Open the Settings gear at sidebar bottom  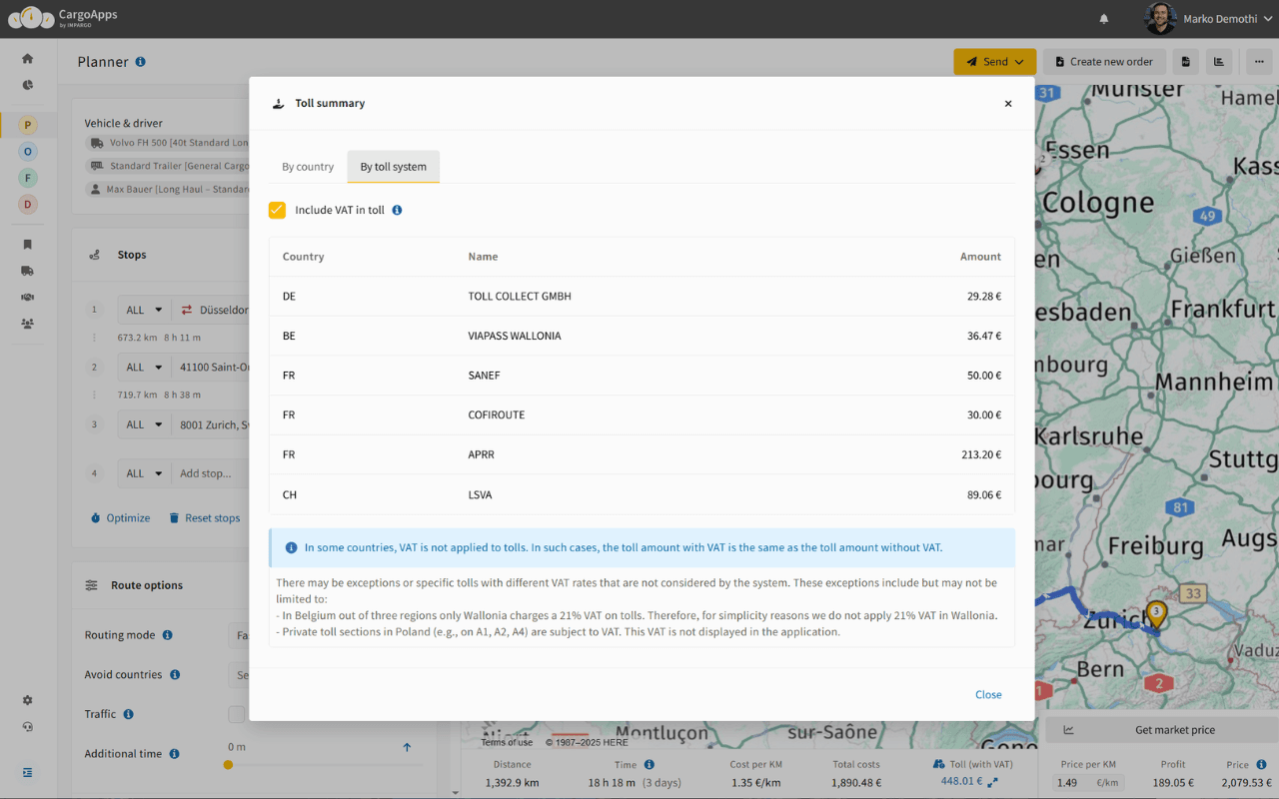click(x=27, y=700)
